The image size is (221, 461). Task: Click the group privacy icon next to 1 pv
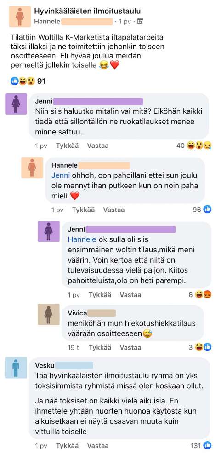140,22
